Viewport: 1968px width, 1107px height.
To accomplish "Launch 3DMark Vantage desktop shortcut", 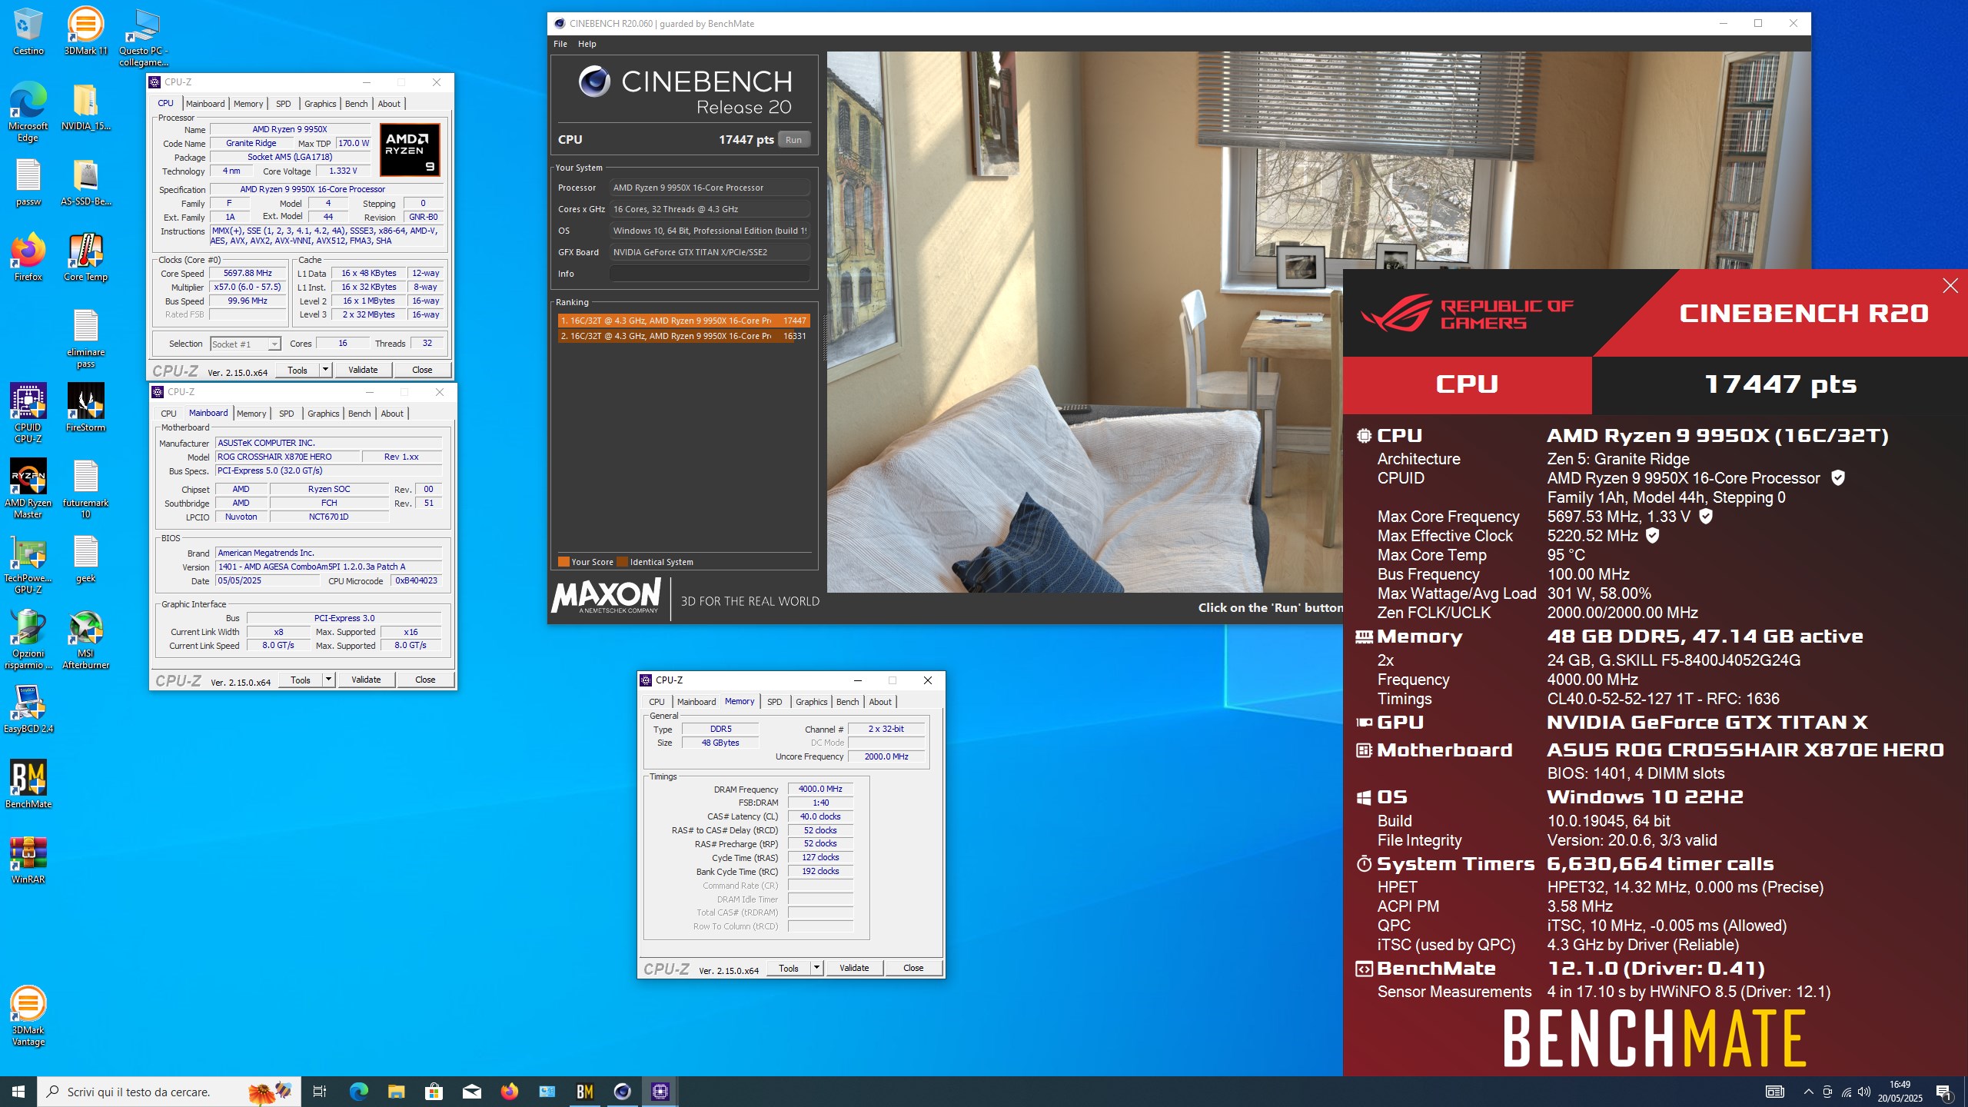I will pyautogui.click(x=28, y=1016).
